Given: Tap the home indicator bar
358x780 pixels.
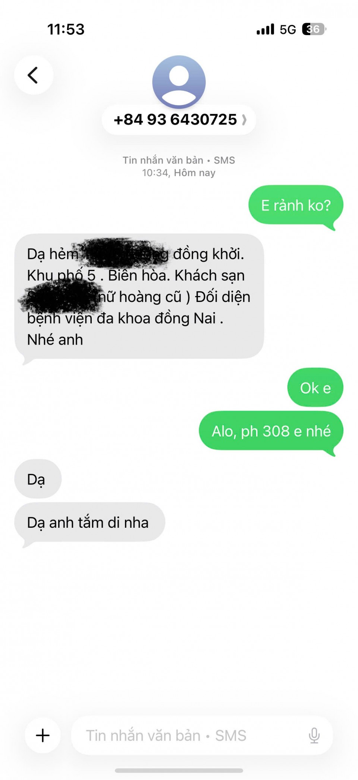Looking at the screenshot, I should pyautogui.click(x=179, y=770).
